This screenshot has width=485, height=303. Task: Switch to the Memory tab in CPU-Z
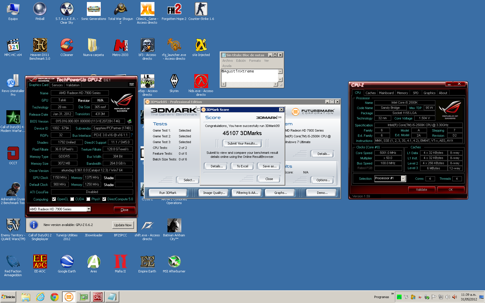click(402, 93)
